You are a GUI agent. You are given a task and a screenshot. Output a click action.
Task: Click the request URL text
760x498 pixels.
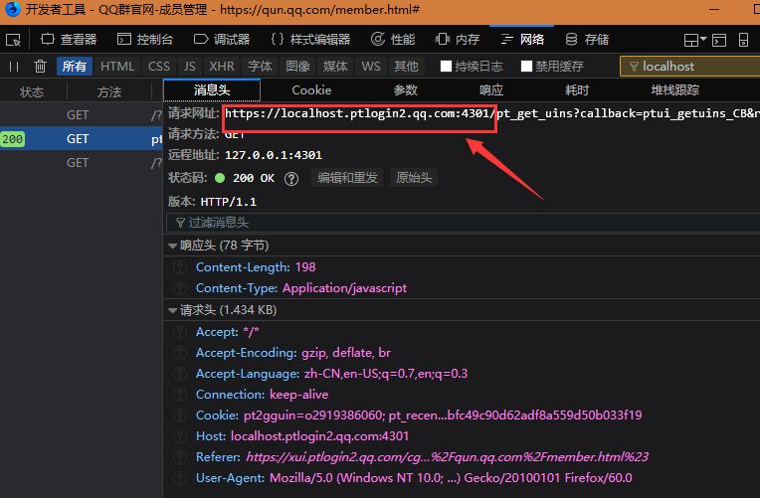pos(492,113)
